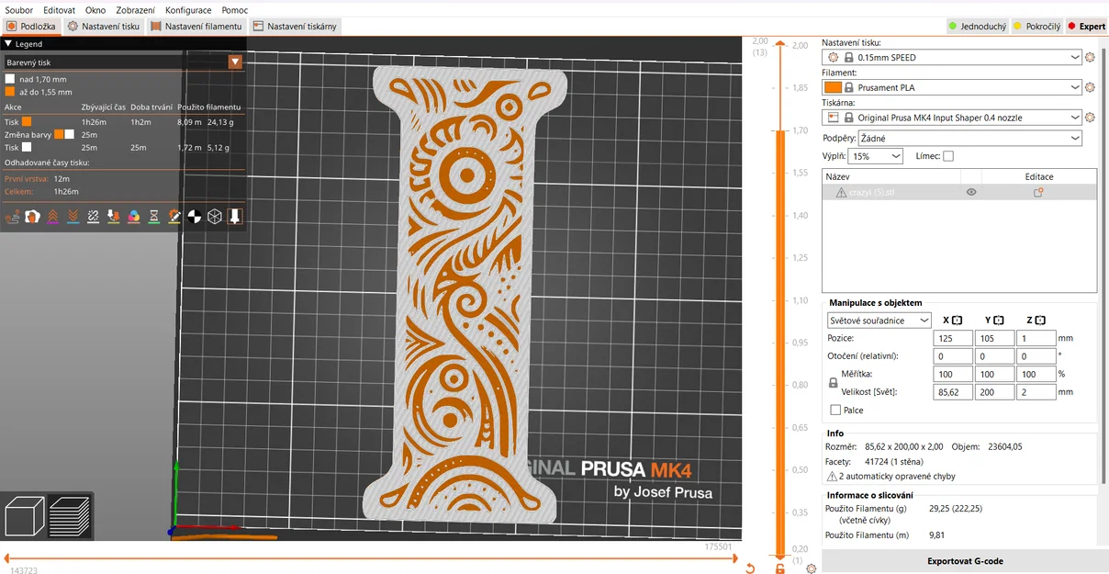Open the 0.15mm SPEED print settings dropdown
Screen dimensions: 1109x574
[x=954, y=57]
